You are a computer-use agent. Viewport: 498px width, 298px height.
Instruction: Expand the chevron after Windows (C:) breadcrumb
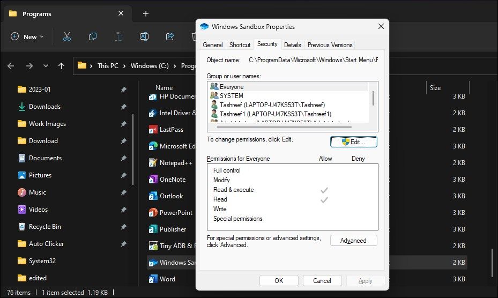175,66
